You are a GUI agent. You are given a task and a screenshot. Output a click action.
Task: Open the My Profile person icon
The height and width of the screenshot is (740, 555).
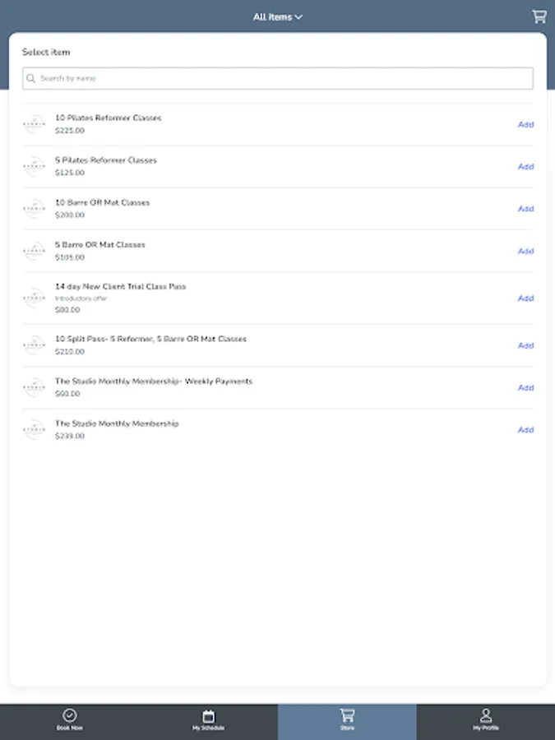(x=485, y=716)
